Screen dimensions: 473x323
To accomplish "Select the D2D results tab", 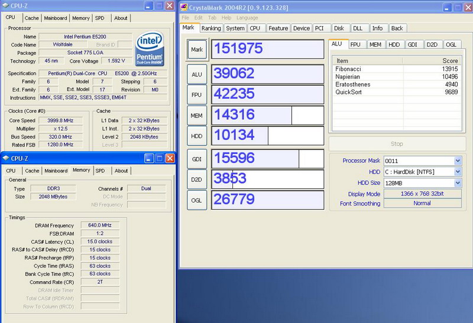I will pyautogui.click(x=433, y=45).
